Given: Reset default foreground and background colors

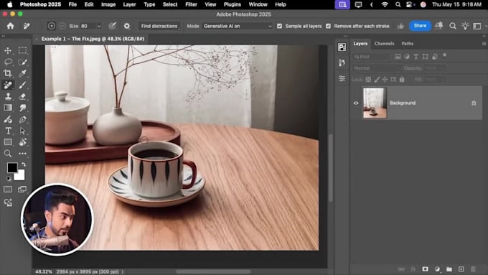Looking at the screenshot, I should click(9, 179).
